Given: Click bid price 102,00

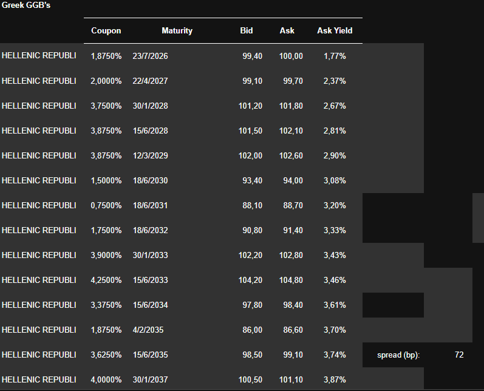Looking at the screenshot, I should point(250,155).
